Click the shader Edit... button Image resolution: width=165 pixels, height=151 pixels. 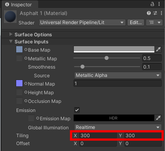pos(136,22)
